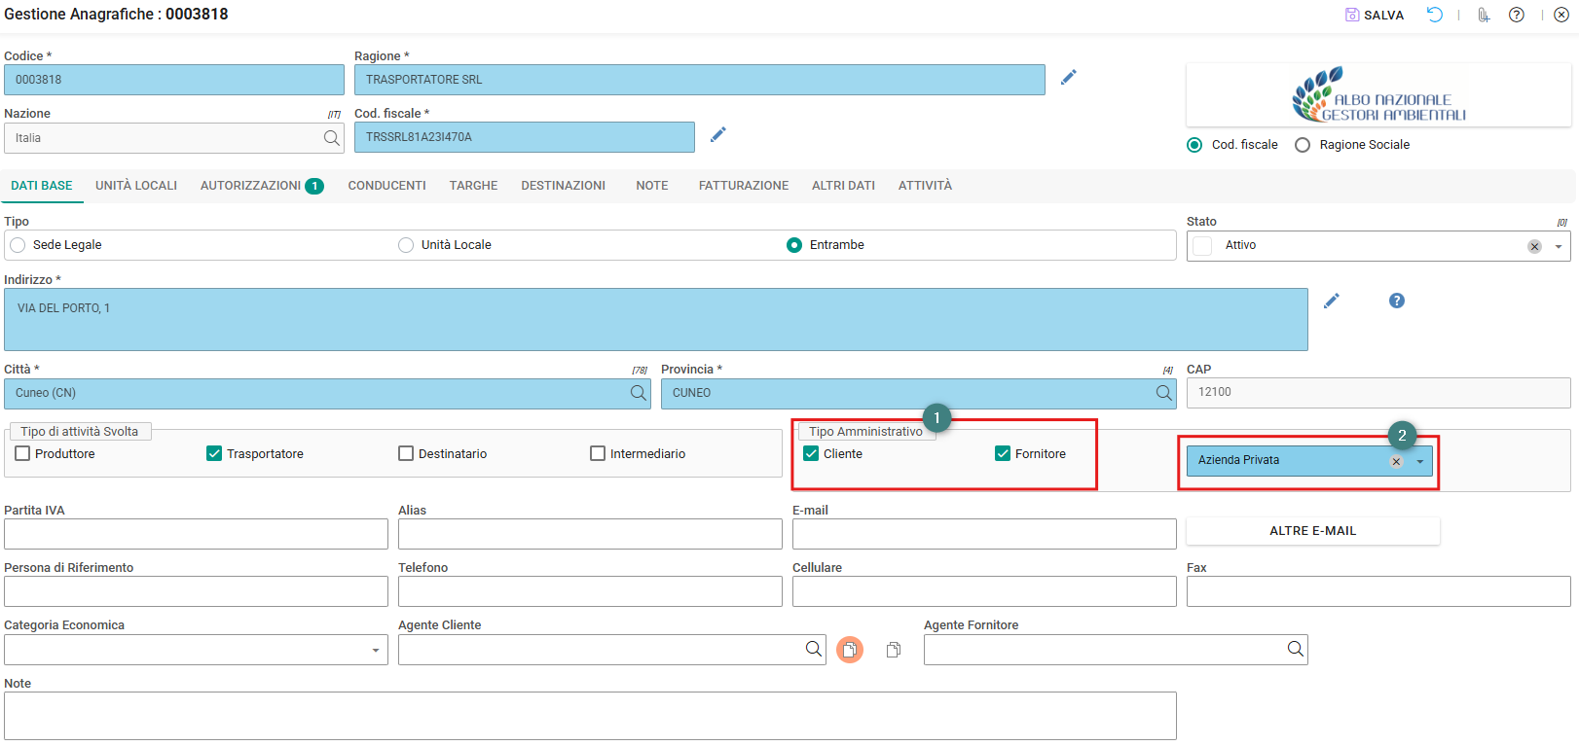Image resolution: width=1579 pixels, height=746 pixels.
Task: Click the undo arrow icon in top toolbar
Action: 1435,15
